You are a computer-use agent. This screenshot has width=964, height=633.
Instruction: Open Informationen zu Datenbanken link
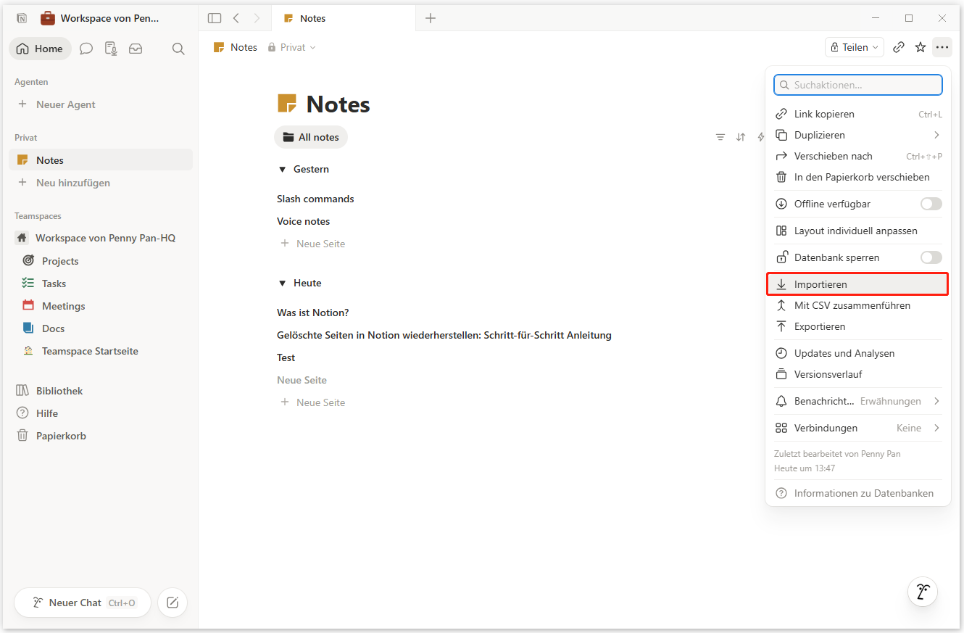coord(858,493)
